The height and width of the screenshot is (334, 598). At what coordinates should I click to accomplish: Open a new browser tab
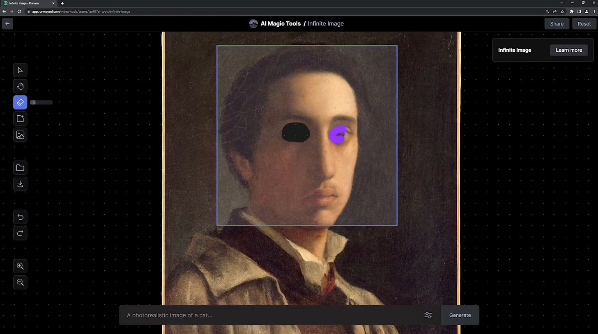[62, 3]
